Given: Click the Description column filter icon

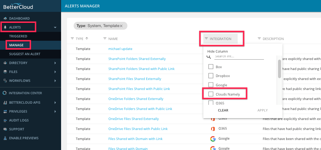Looking at the screenshot, I should click(x=259, y=39).
